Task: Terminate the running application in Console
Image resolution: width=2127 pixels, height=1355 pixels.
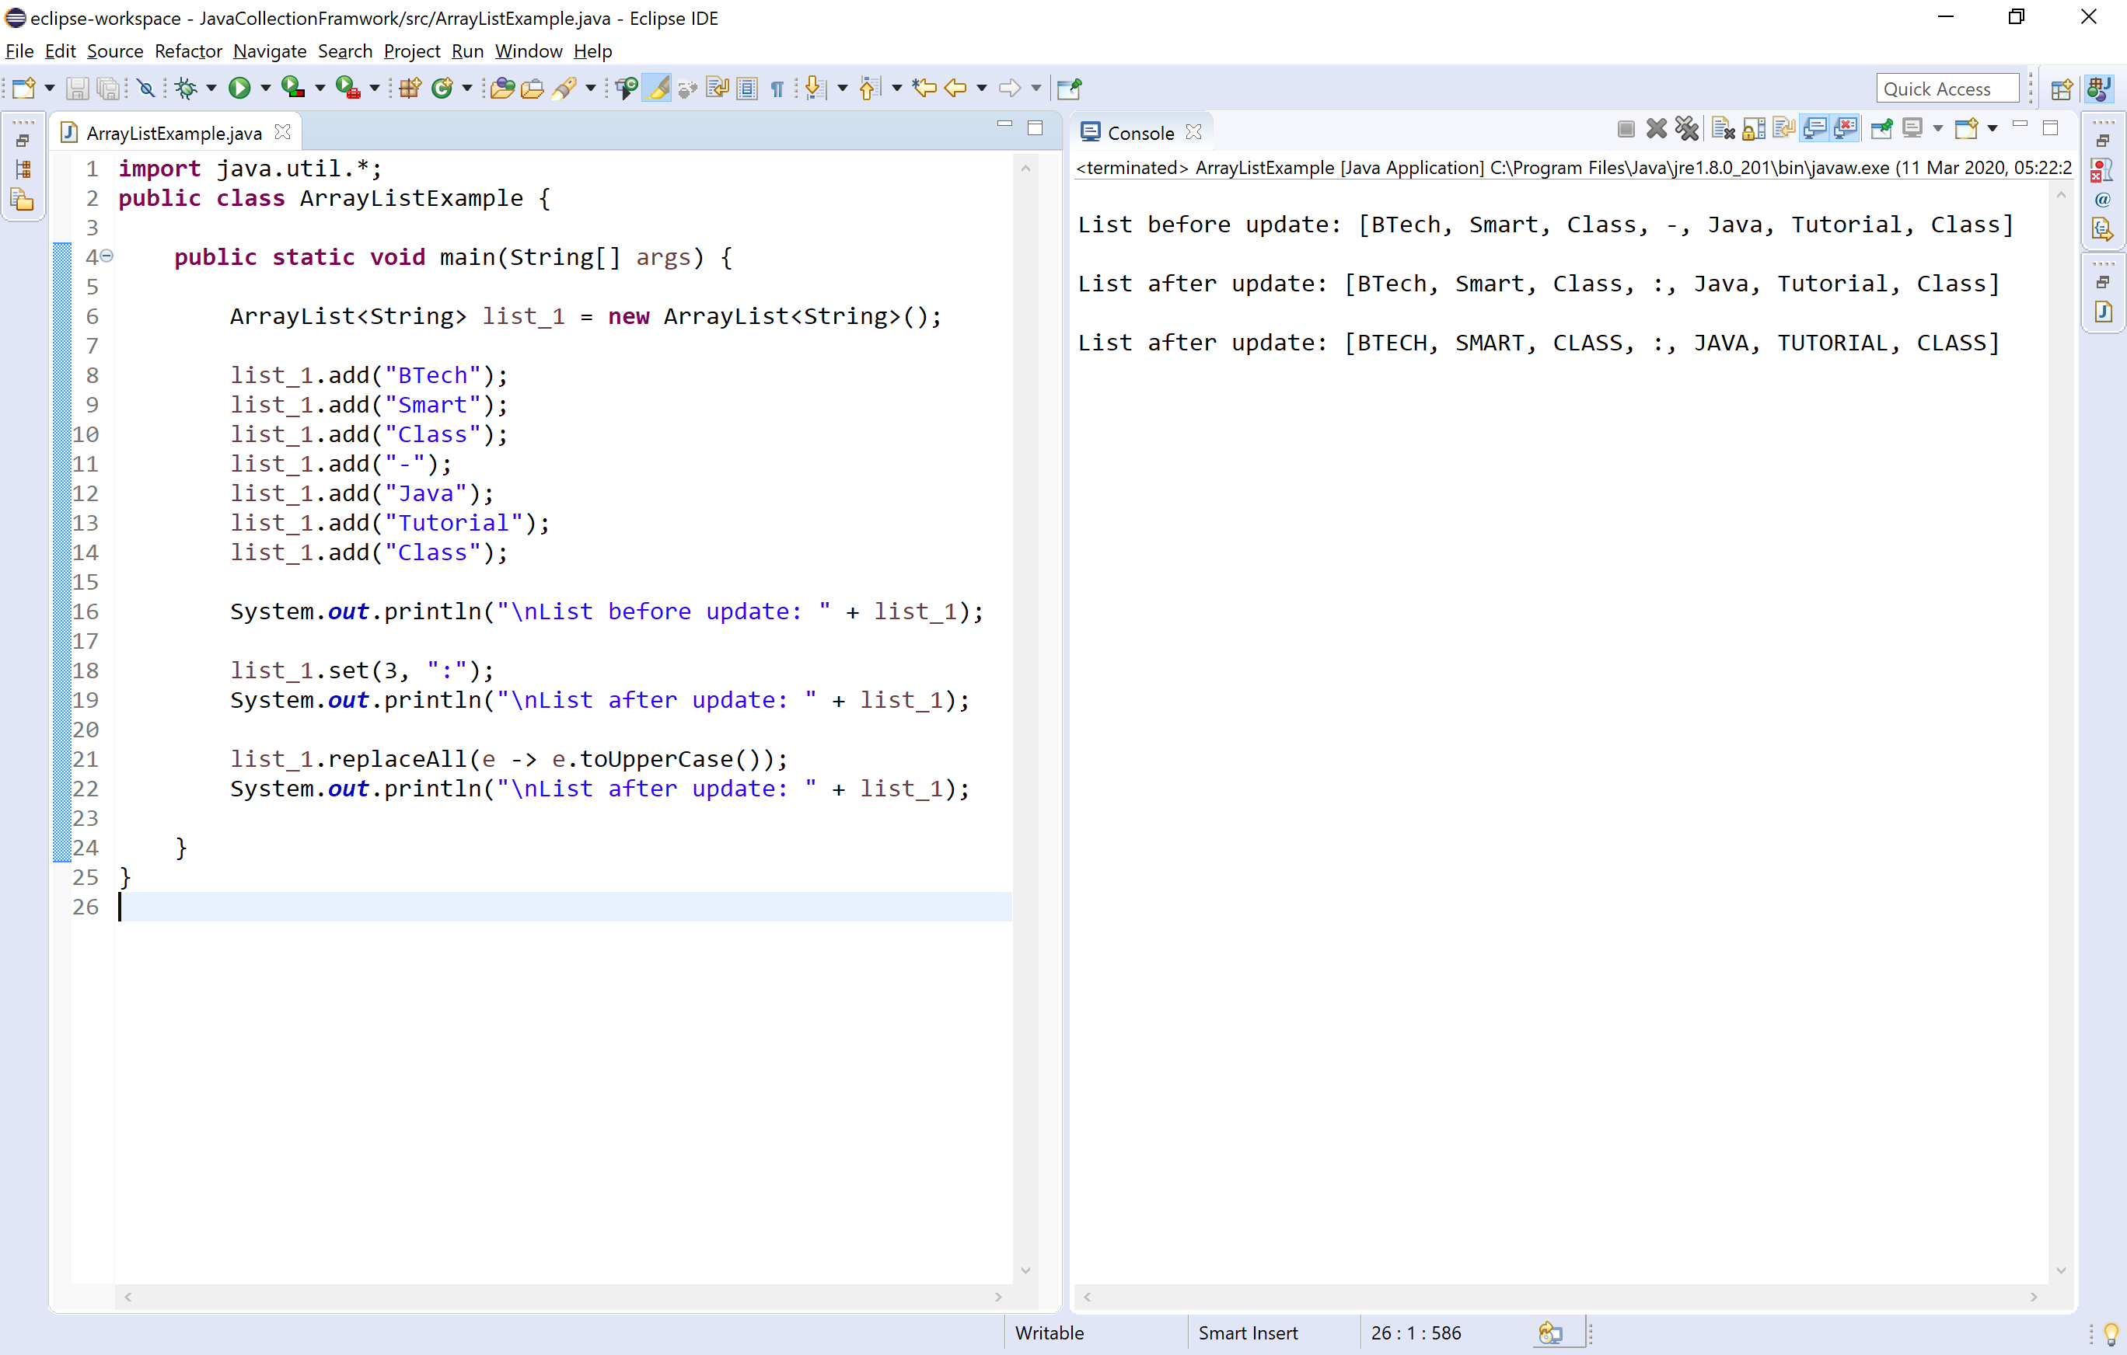Action: click(1626, 128)
